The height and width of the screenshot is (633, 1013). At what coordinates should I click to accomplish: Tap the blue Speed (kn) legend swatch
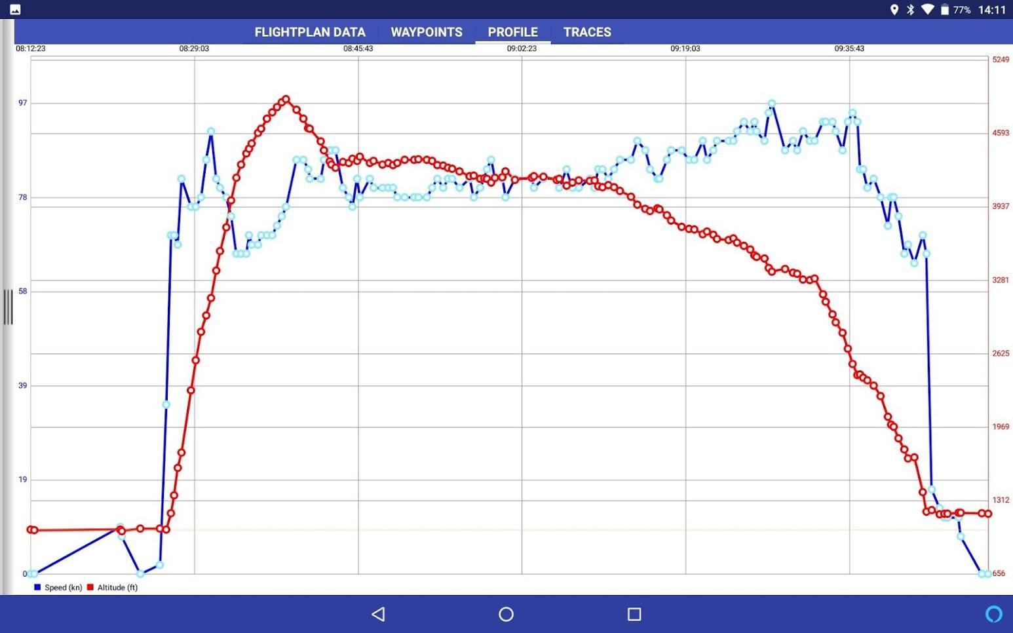click(37, 587)
